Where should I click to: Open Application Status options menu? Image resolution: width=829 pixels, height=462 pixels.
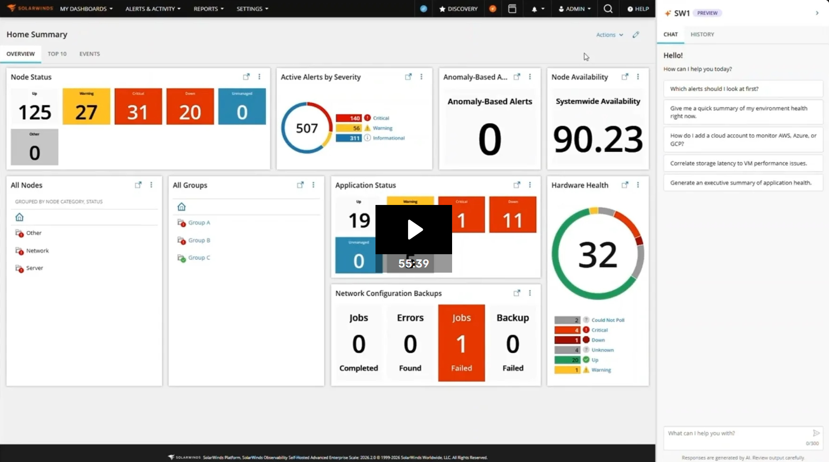click(530, 185)
